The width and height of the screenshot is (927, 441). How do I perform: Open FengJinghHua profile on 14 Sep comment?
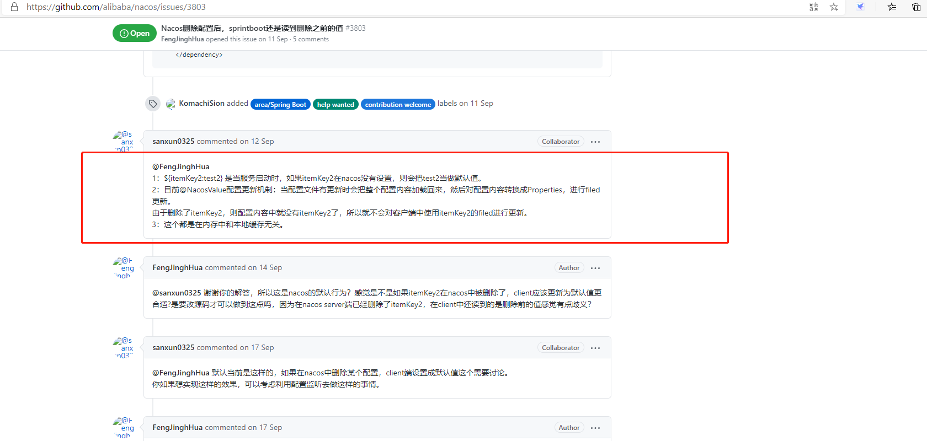tap(178, 267)
